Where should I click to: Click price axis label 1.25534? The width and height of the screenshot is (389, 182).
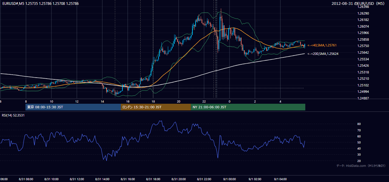(x=363, y=59)
